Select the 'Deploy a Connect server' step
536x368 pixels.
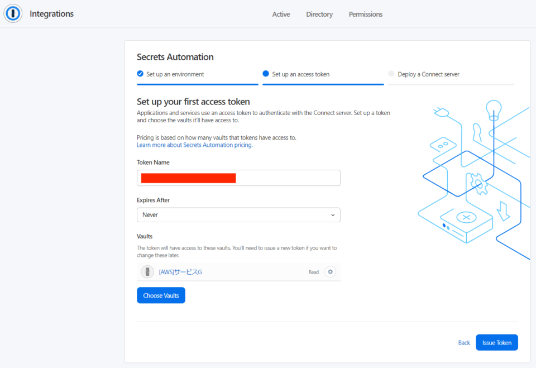pos(428,74)
